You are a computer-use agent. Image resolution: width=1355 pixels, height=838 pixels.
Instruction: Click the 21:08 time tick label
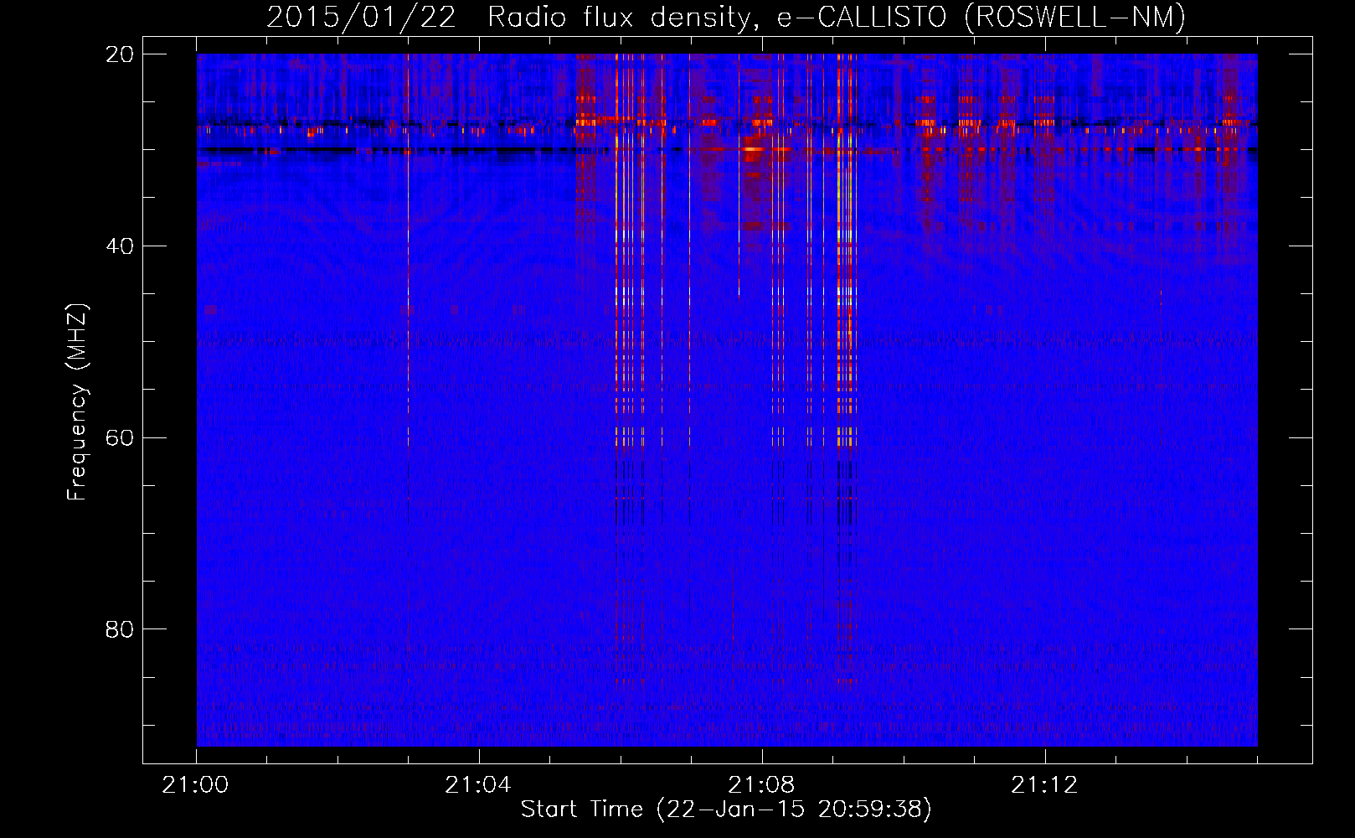click(761, 785)
